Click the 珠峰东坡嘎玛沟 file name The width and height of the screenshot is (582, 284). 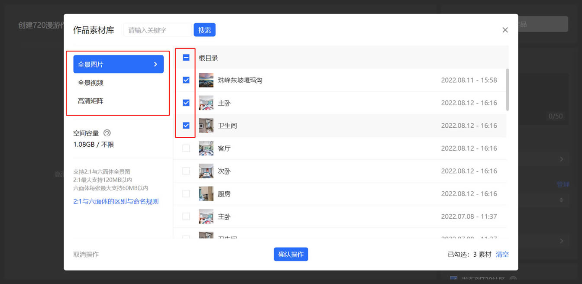[240, 80]
